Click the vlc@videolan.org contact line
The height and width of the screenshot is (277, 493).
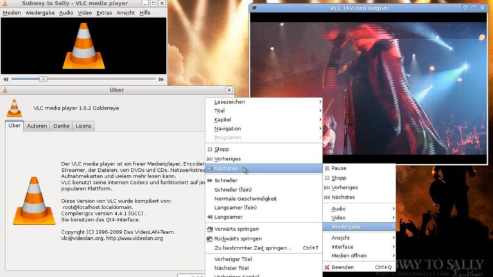(x=112, y=239)
